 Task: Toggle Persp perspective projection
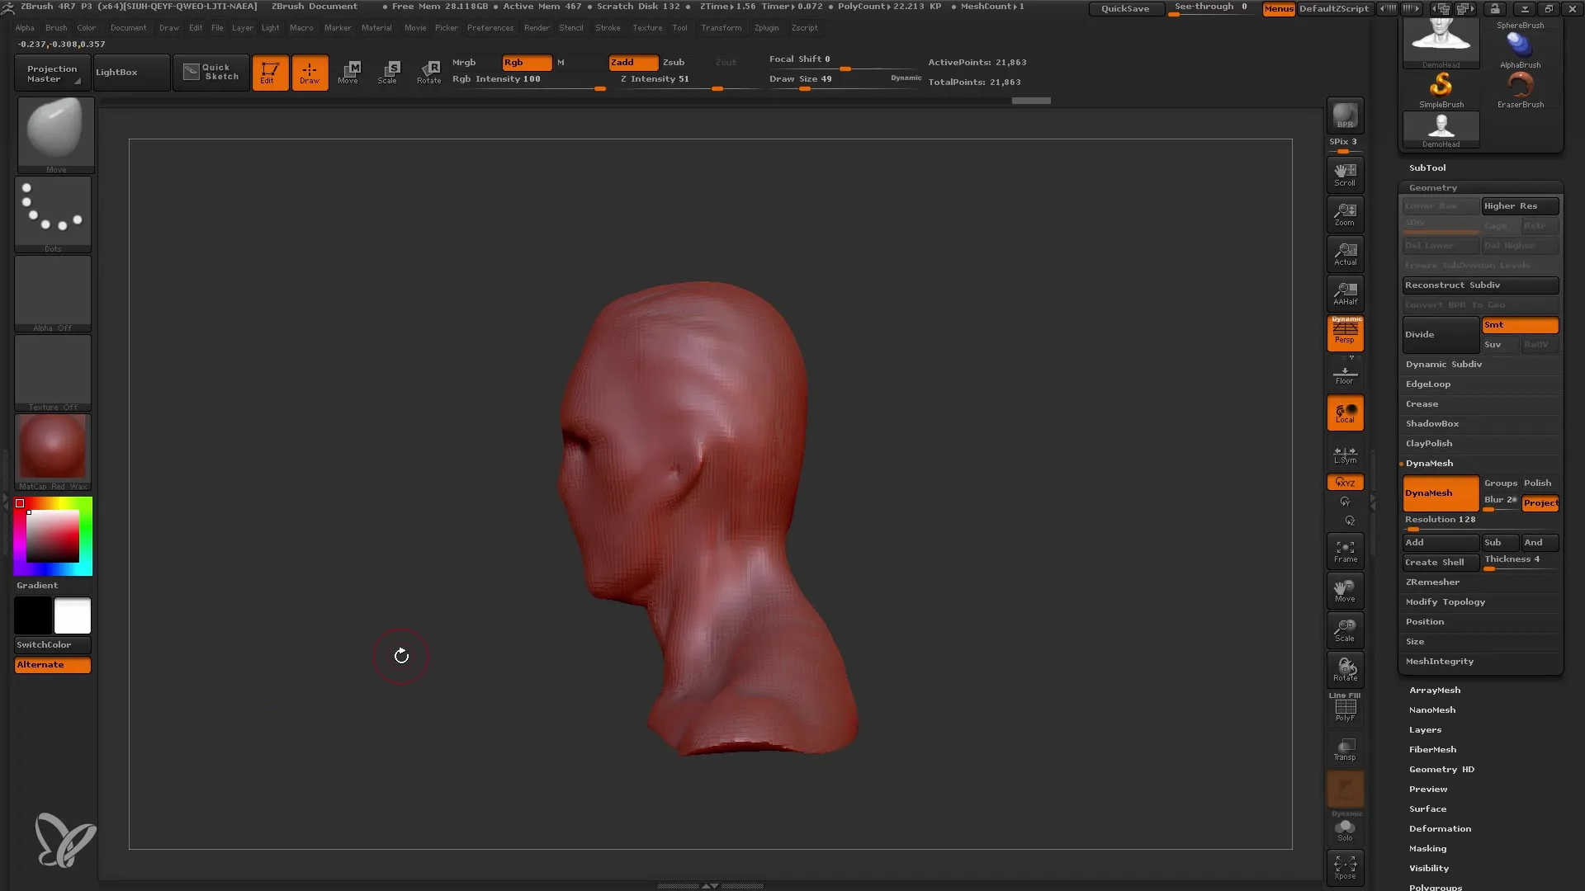tap(1346, 334)
